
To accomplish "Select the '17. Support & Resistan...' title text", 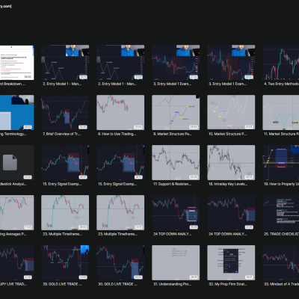I will [x=173, y=184].
